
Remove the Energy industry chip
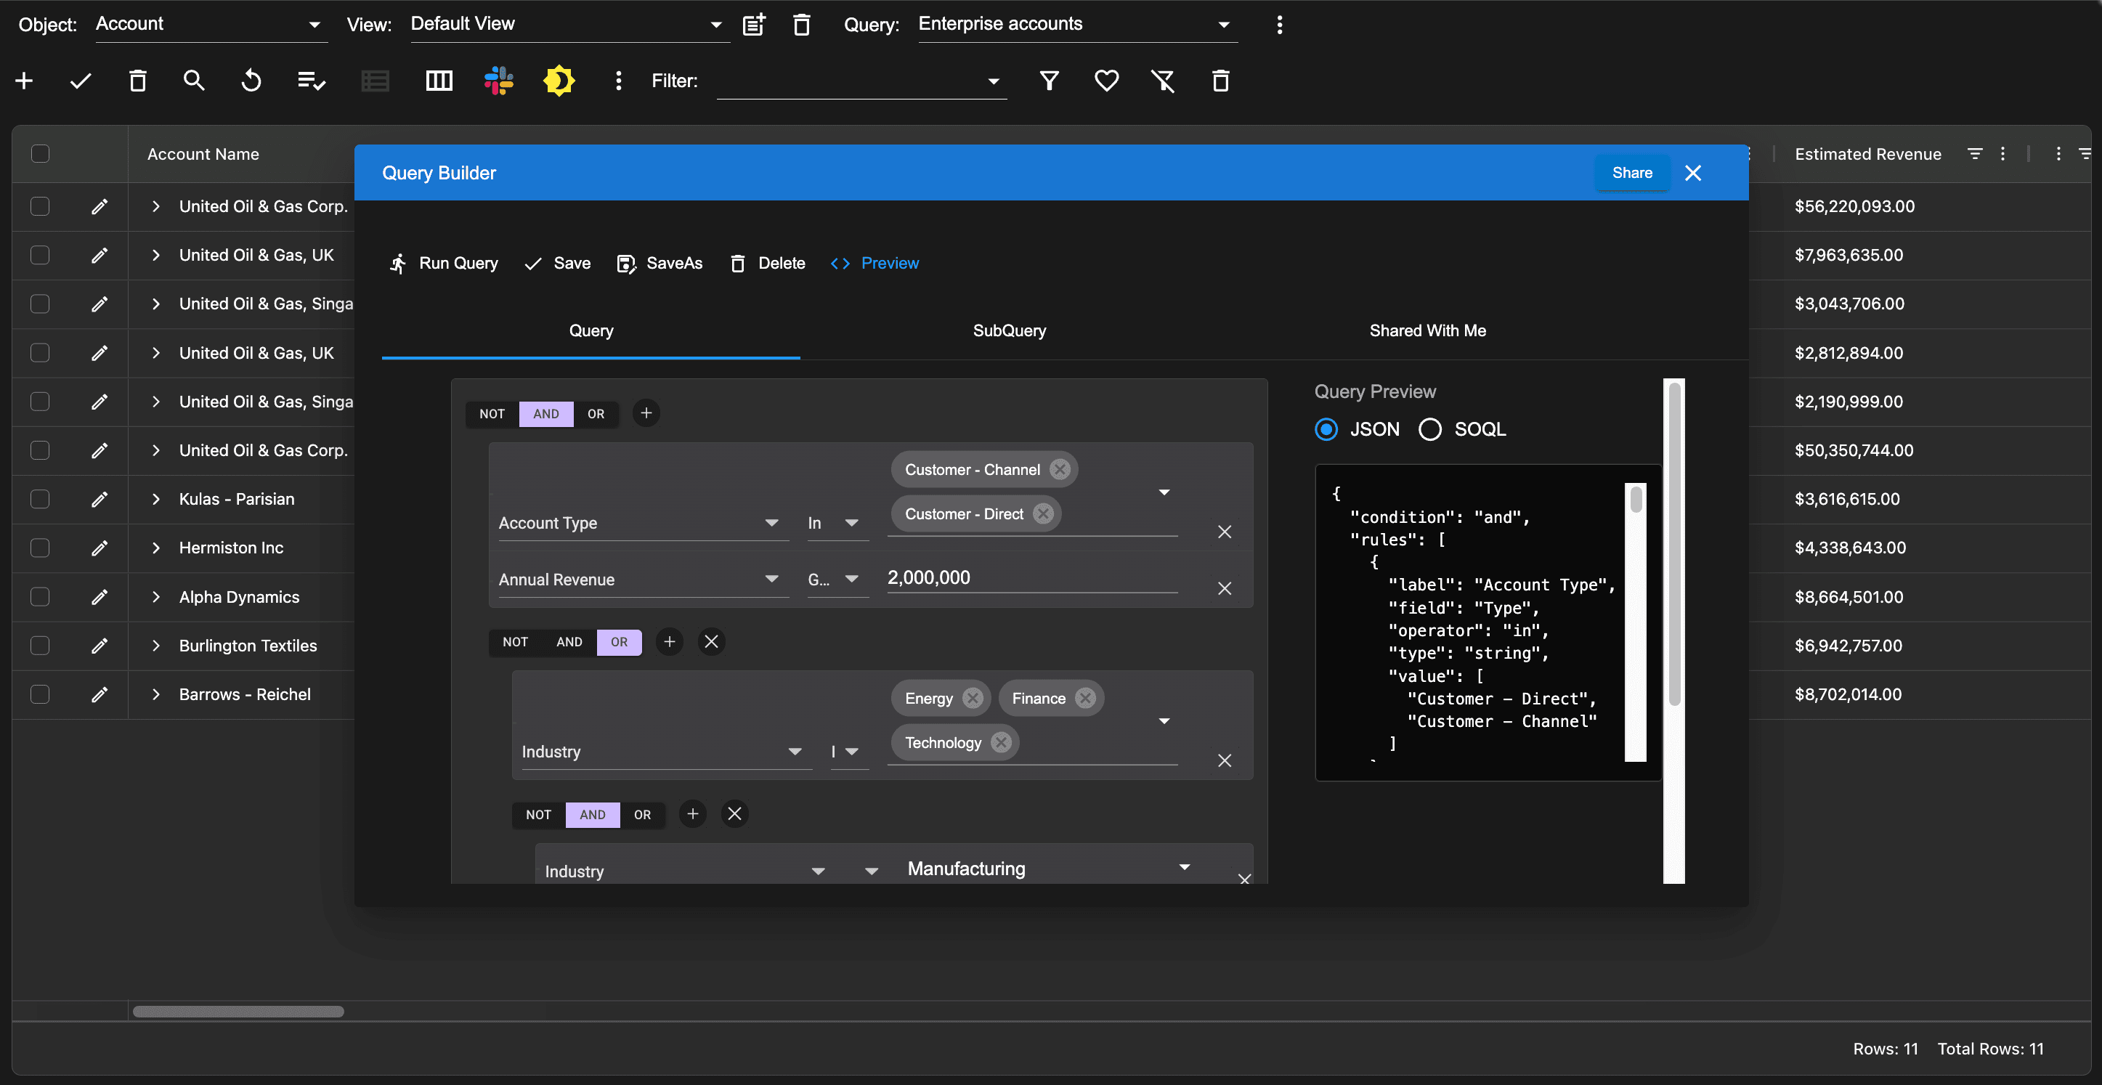click(x=972, y=699)
